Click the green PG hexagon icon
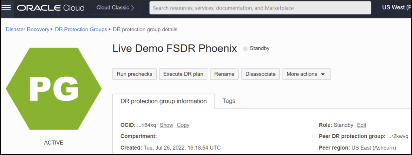The height and width of the screenshot is (155, 412). click(54, 89)
